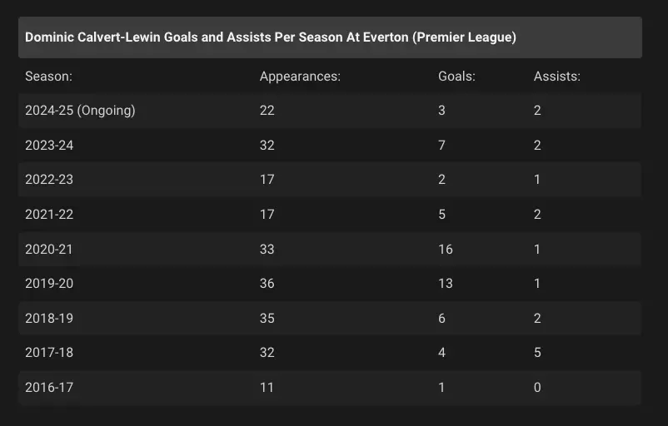
Task: Select the 2022-23 season label
Action: pyautogui.click(x=49, y=180)
